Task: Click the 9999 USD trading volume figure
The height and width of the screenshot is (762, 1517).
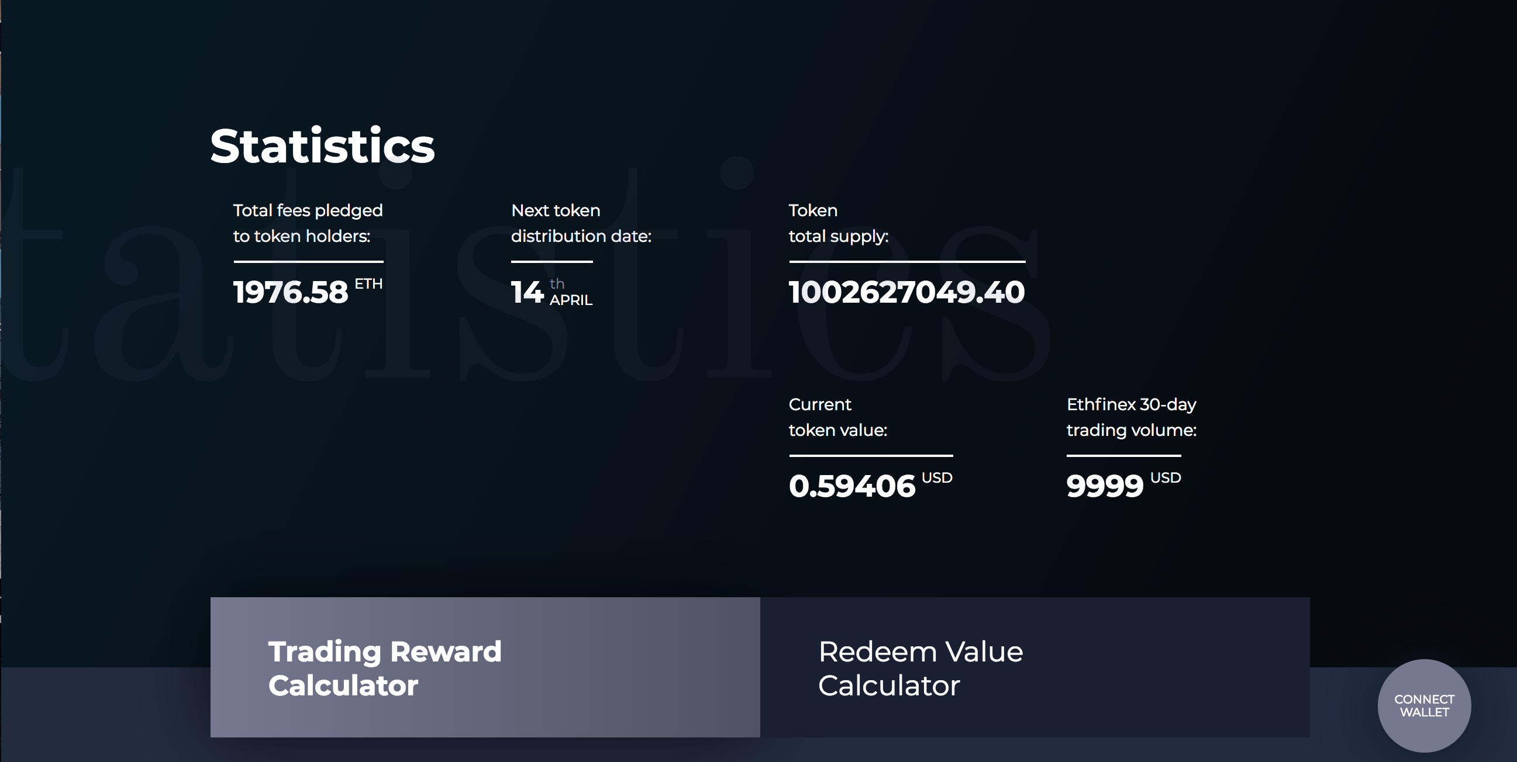Action: [x=1104, y=486]
